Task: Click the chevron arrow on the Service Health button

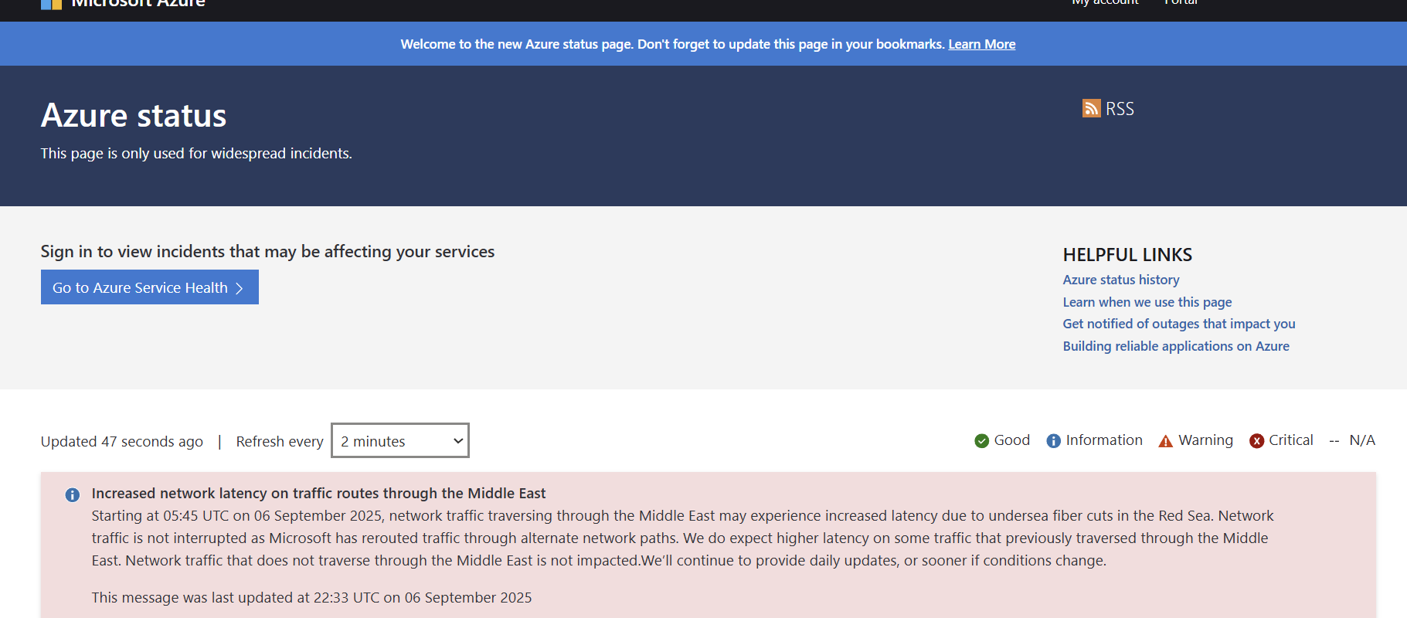Action: [239, 288]
